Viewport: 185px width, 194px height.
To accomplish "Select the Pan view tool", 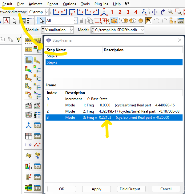I will coord(155,12).
